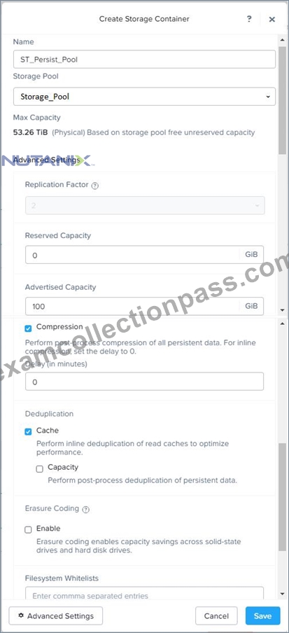
Task: Cancel the storage container creation
Action: coord(216,616)
